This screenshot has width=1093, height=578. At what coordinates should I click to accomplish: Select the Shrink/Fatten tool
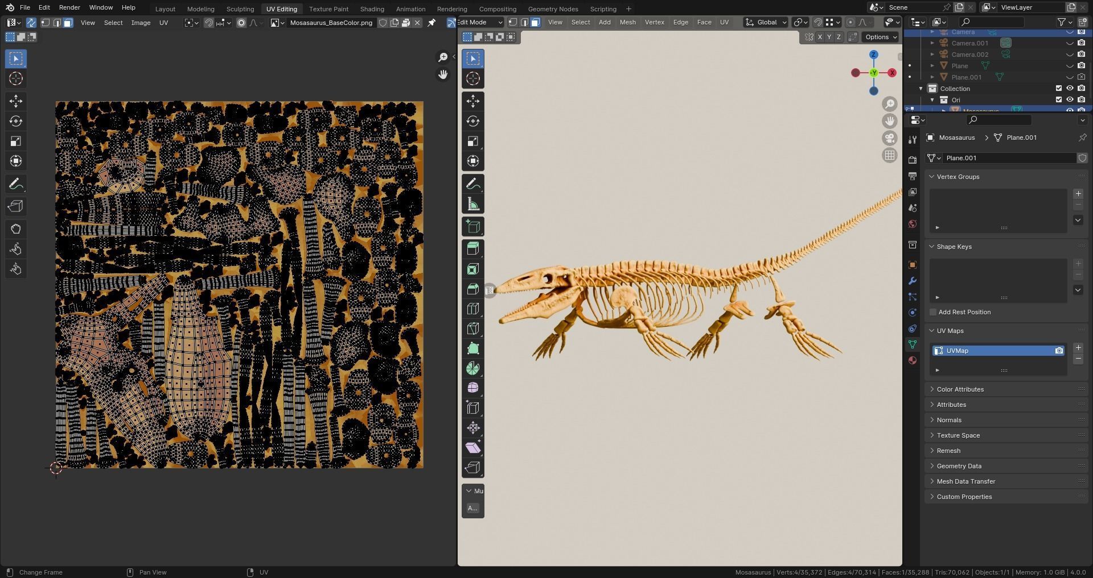tap(473, 427)
